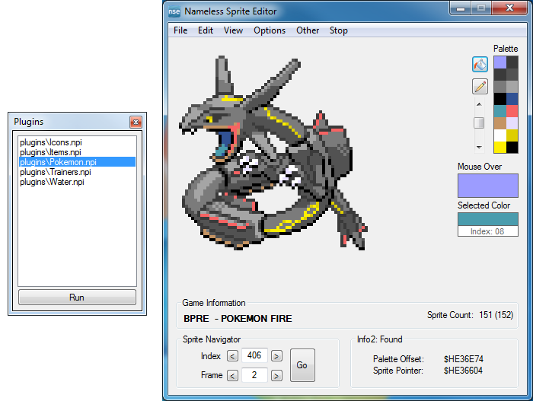Click the Rayquaza sprite on the canvas
This screenshot has width=533, height=401.
(x=273, y=153)
